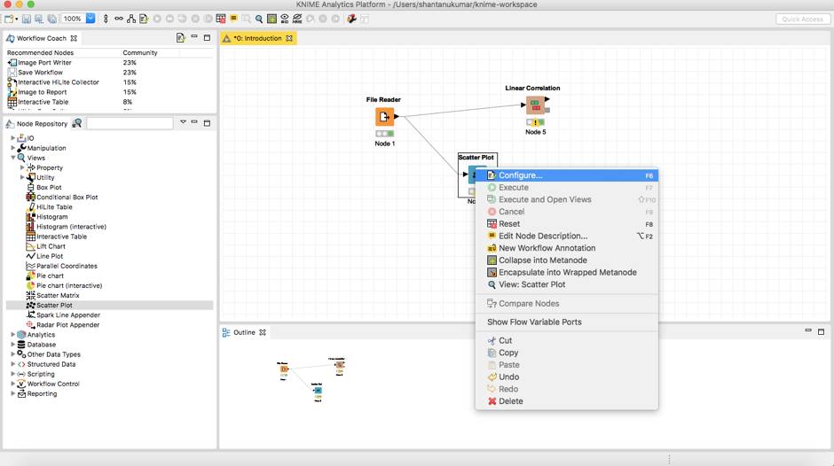Image resolution: width=834 pixels, height=466 pixels.
Task: Click the reset node toolbar icon
Action: [221, 19]
